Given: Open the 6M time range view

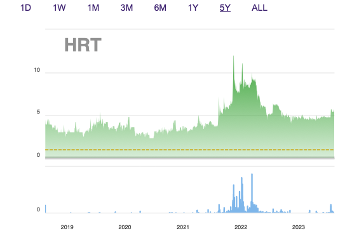Looking at the screenshot, I should (x=160, y=8).
